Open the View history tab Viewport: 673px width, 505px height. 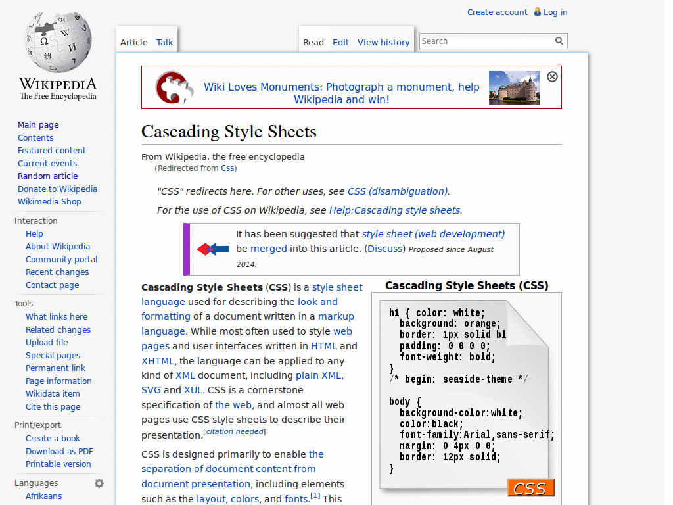click(x=383, y=43)
